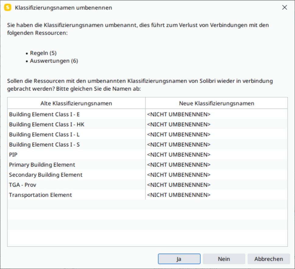Select the Alte Klassifizierungsnamen column header

tap(76, 103)
